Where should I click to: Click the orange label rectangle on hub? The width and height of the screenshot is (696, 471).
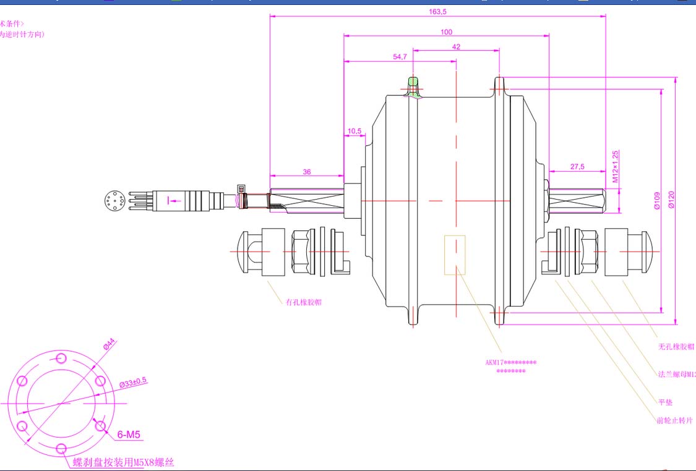[x=455, y=255]
